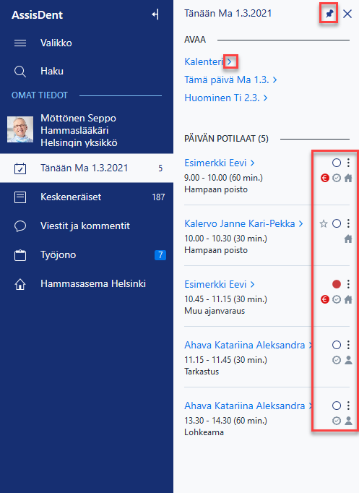Click person icon on Lohkeama appointment
Screen dimensions: 359x493
348,421
